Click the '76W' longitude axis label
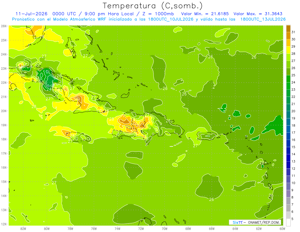 coord(94,228)
